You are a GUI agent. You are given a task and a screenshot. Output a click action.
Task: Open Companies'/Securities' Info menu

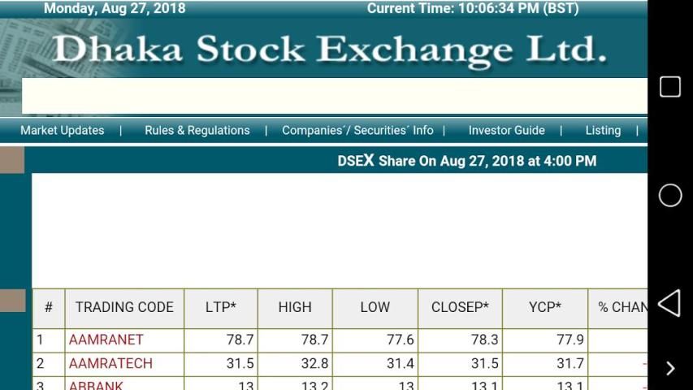(x=357, y=130)
